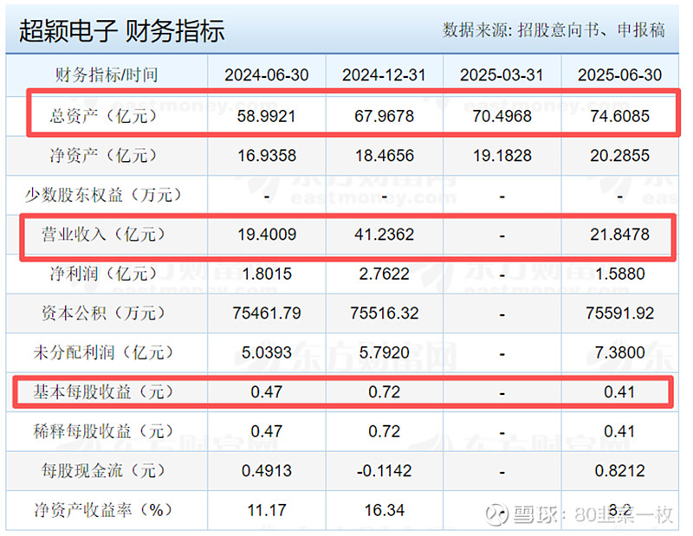
Task: Click net profit value 1.8015
Action: (267, 274)
